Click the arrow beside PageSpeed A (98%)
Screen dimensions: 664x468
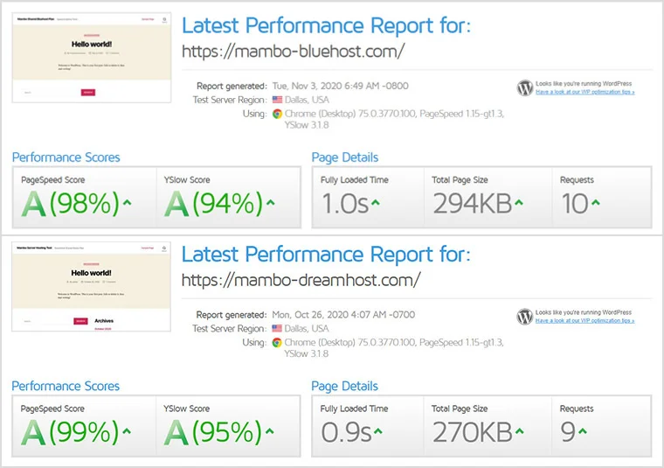point(127,203)
